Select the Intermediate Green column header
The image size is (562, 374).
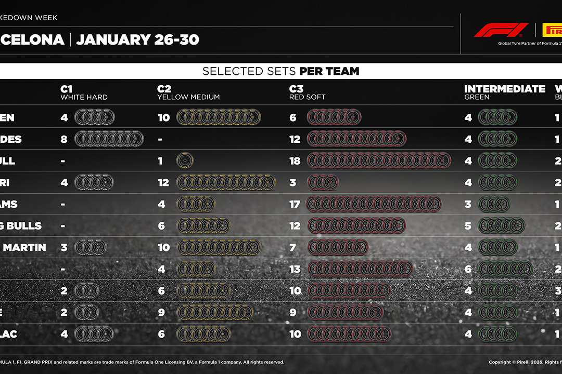tap(504, 92)
